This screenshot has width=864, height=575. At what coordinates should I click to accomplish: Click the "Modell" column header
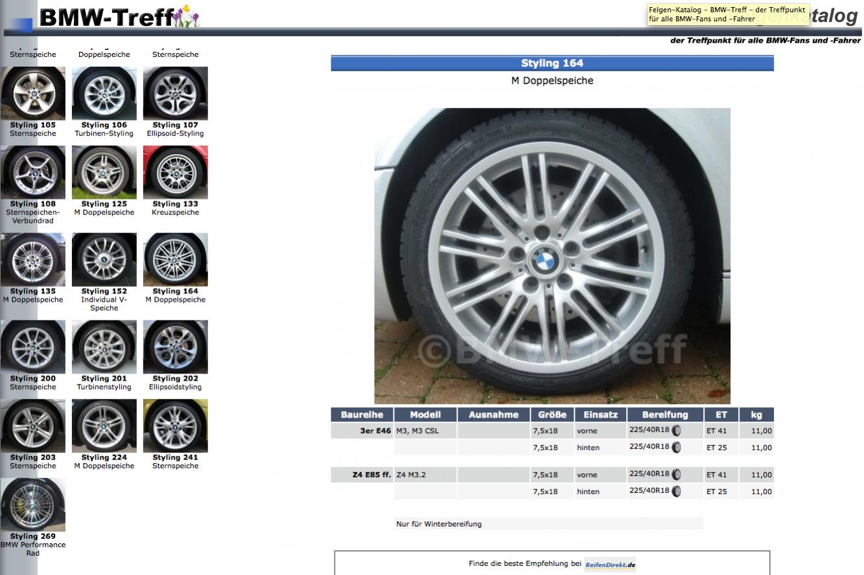pyautogui.click(x=425, y=414)
